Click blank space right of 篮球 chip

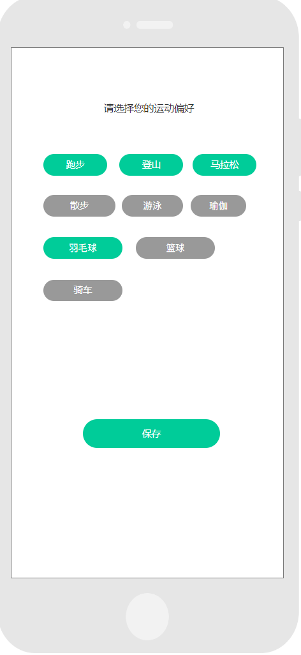(249, 248)
